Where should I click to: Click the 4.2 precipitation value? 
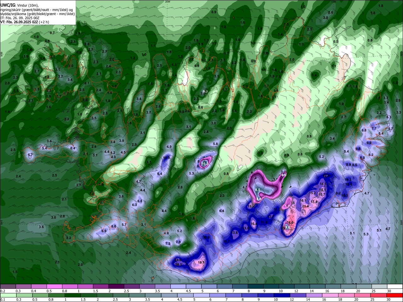point(113,153)
